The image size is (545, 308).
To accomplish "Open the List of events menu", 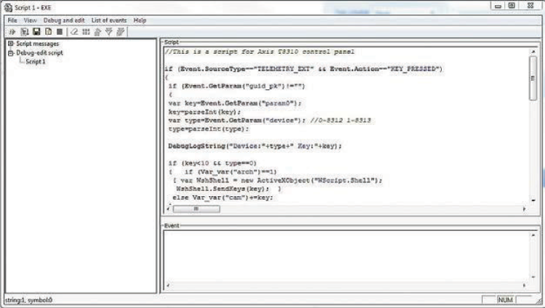I will pos(108,20).
